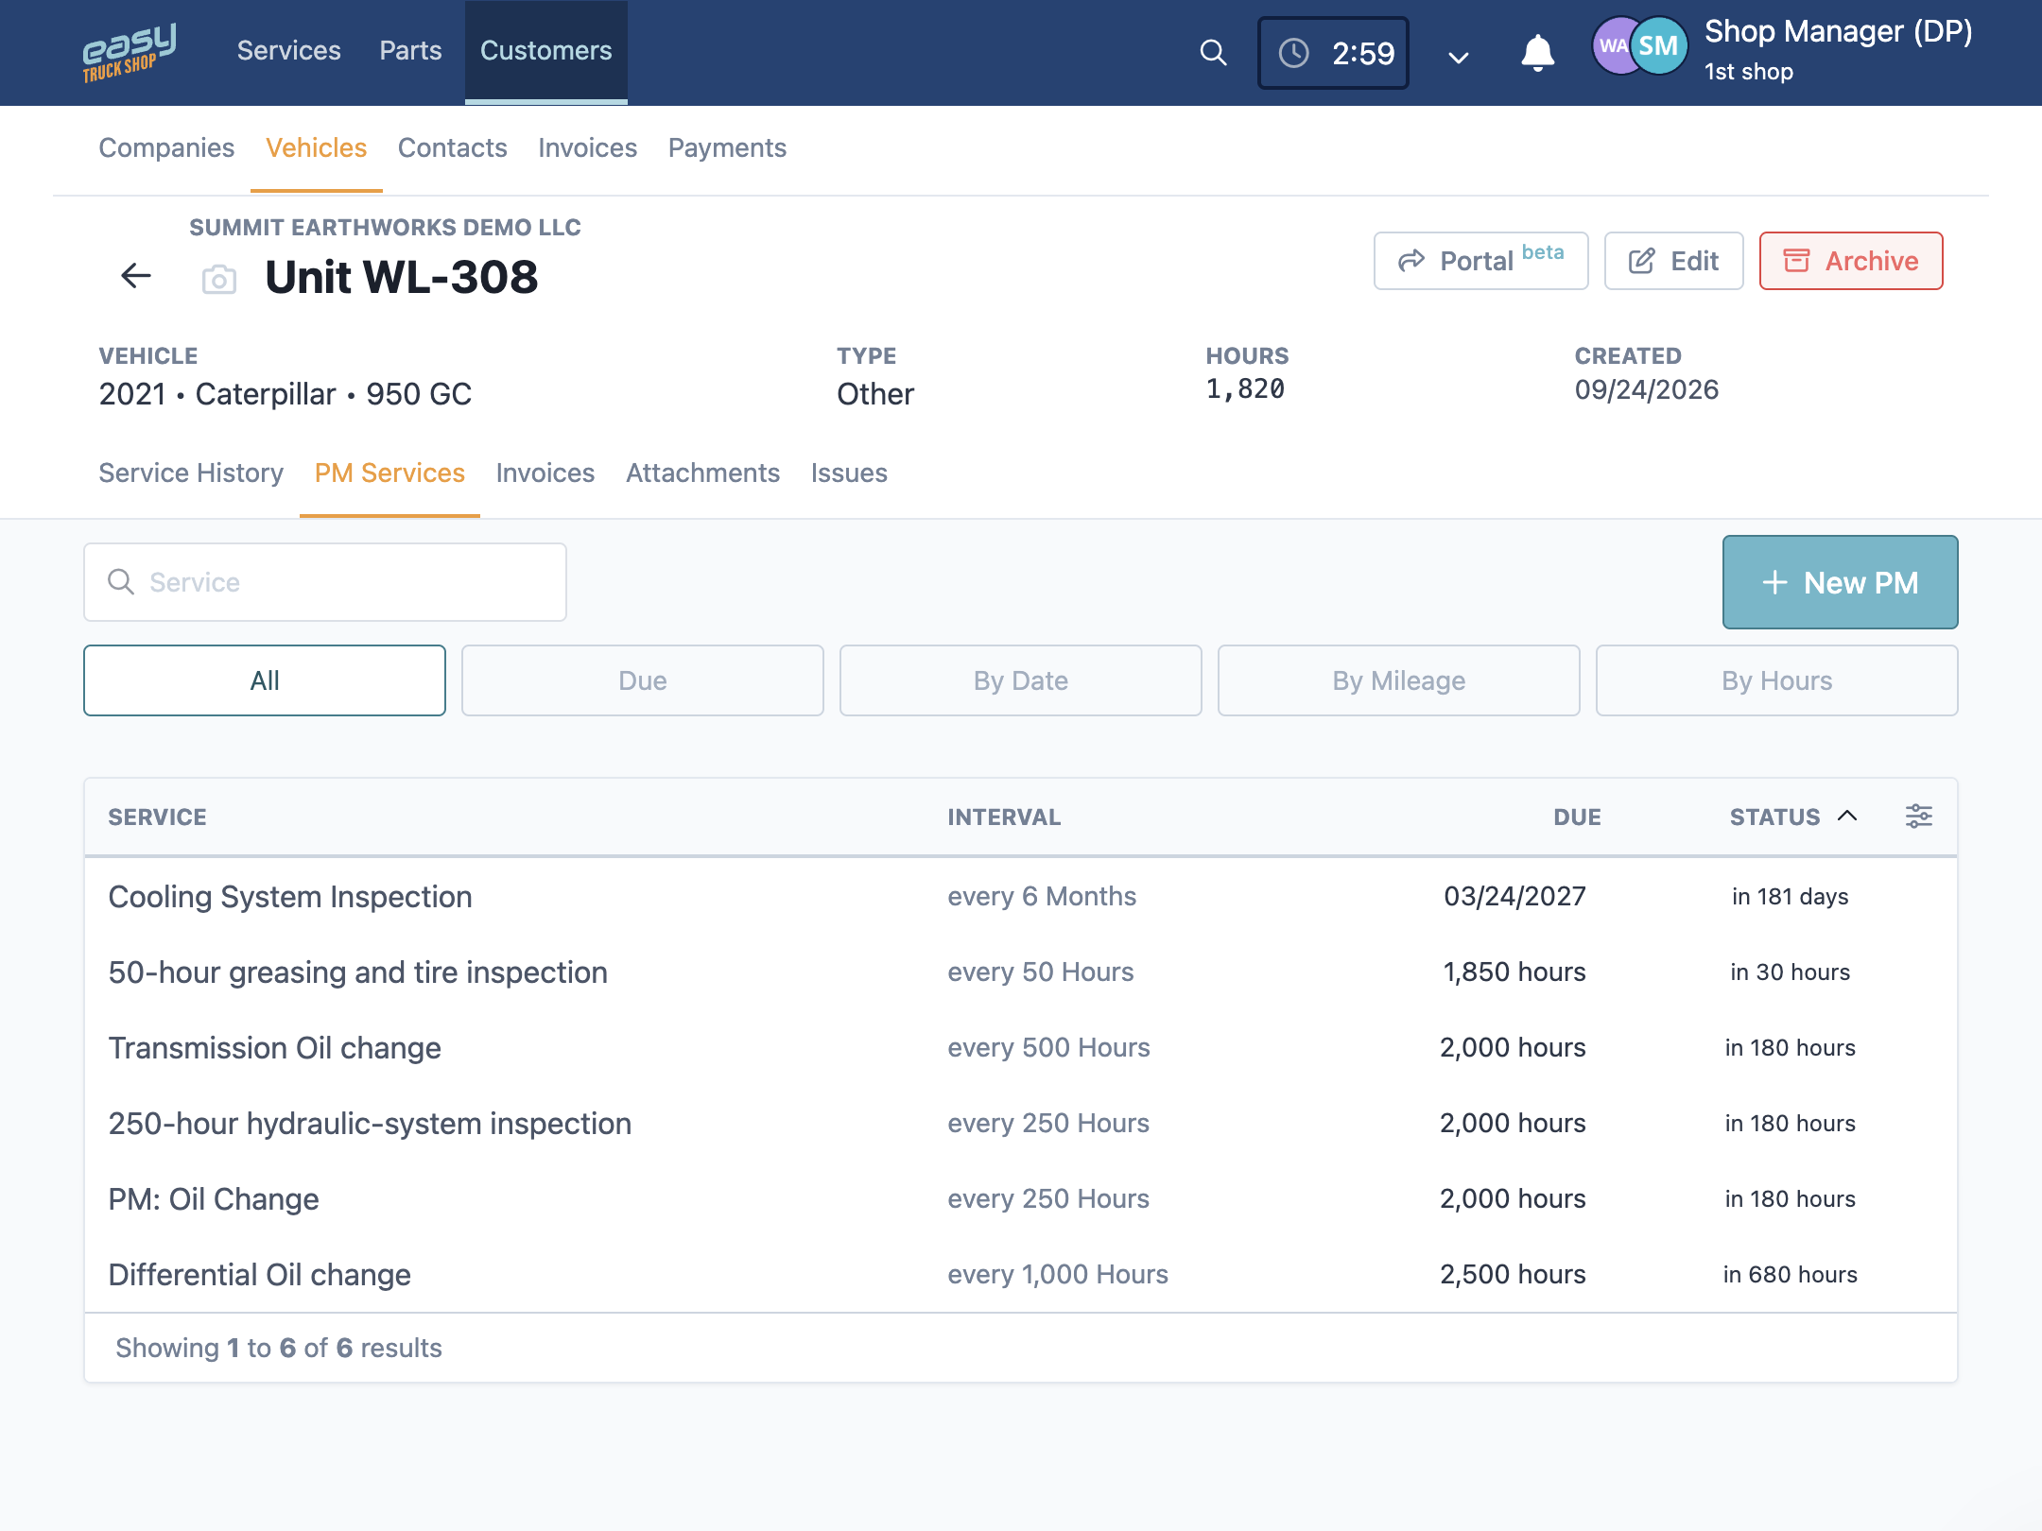Select the By Mileage filter option
Viewport: 2042px width, 1531px height.
pos(1399,680)
